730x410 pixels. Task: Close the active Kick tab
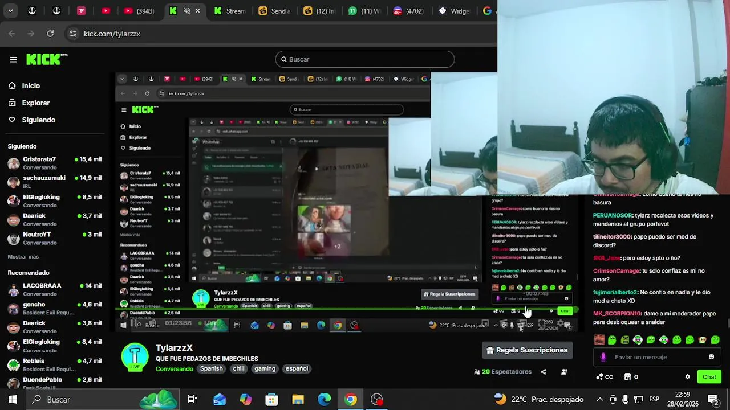[198, 11]
